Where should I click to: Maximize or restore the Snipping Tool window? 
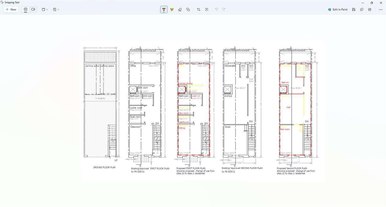[372, 3]
